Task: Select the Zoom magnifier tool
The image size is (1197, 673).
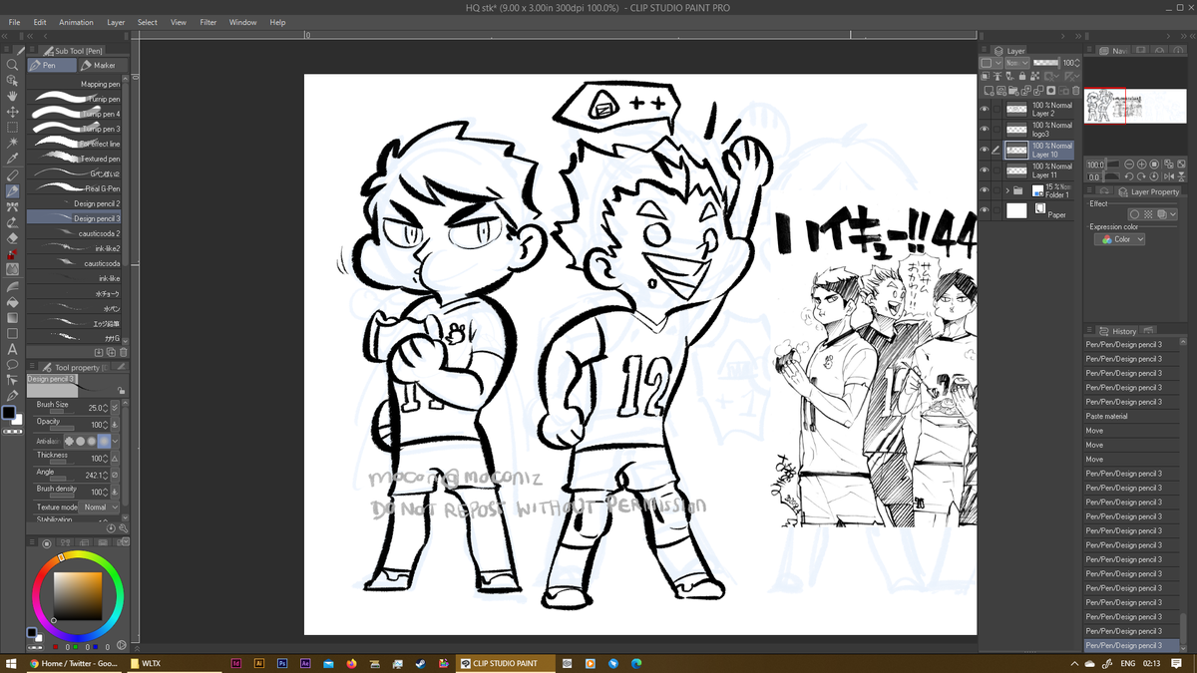Action: tap(12, 64)
